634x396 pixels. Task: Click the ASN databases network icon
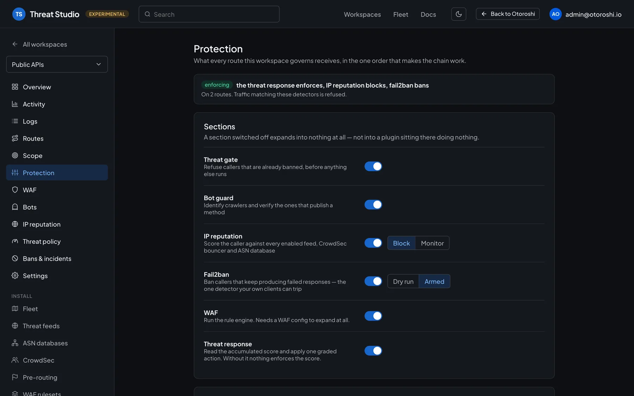15,343
